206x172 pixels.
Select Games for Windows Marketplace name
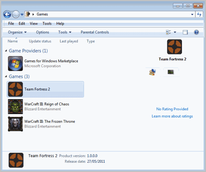point(51,61)
